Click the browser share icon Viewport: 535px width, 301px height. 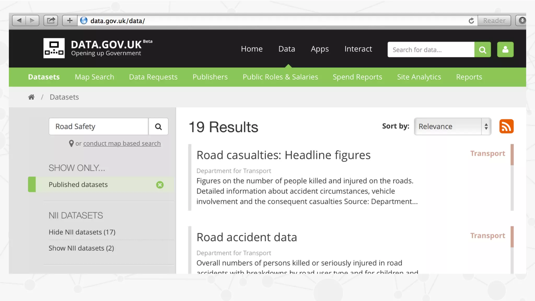tap(51, 20)
